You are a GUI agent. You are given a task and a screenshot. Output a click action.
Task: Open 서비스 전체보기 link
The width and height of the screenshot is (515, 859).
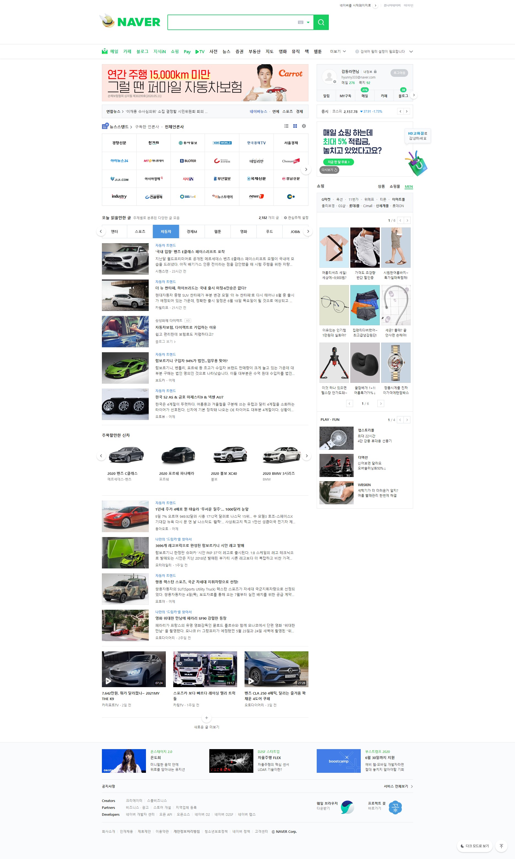(x=398, y=786)
